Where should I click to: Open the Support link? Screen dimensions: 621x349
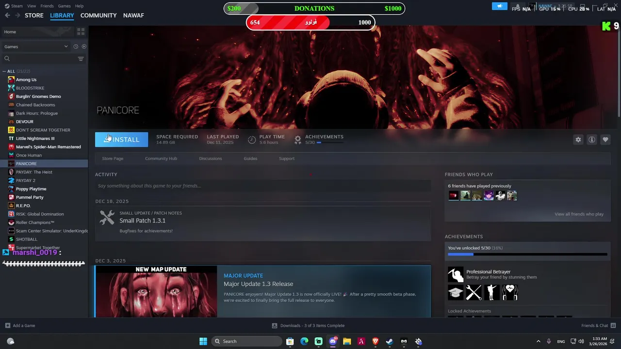coord(287,159)
